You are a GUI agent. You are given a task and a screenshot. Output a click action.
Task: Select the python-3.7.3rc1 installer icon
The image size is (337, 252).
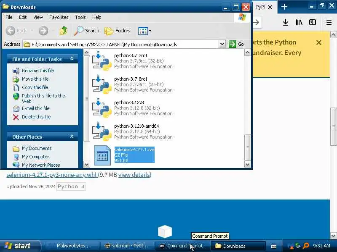coord(102,61)
